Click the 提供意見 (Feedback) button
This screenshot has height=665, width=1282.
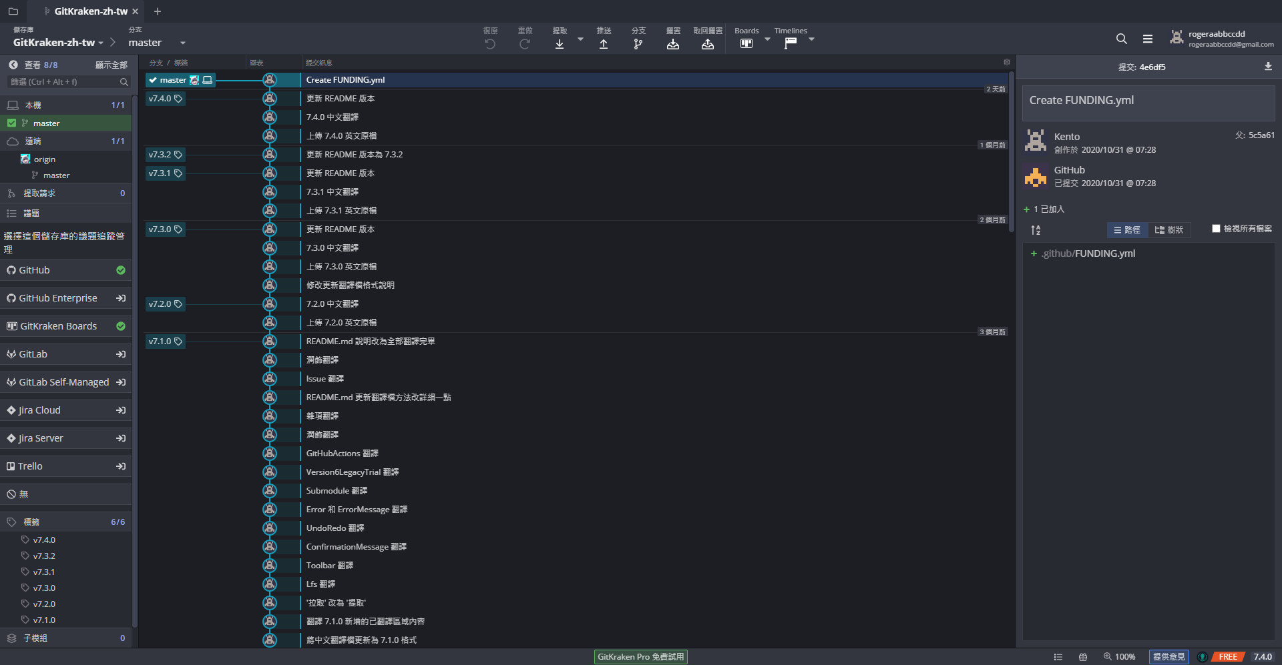coord(1169,657)
